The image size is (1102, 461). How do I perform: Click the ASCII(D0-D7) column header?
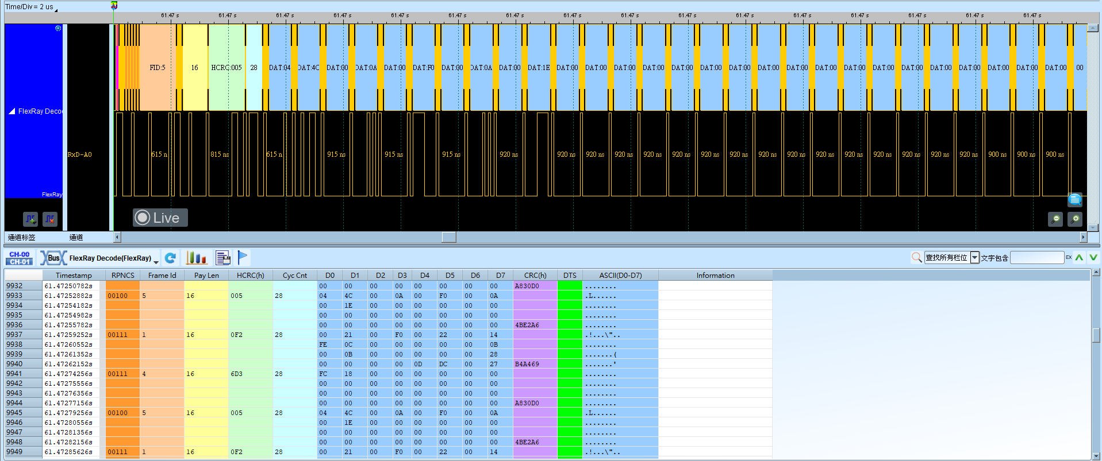coord(620,276)
